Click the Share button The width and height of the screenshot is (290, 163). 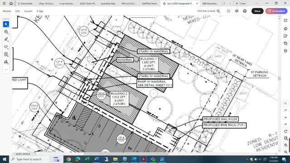pos(257,11)
